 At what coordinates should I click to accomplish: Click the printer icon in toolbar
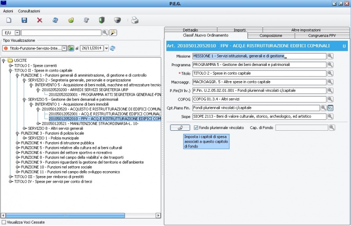136,20
